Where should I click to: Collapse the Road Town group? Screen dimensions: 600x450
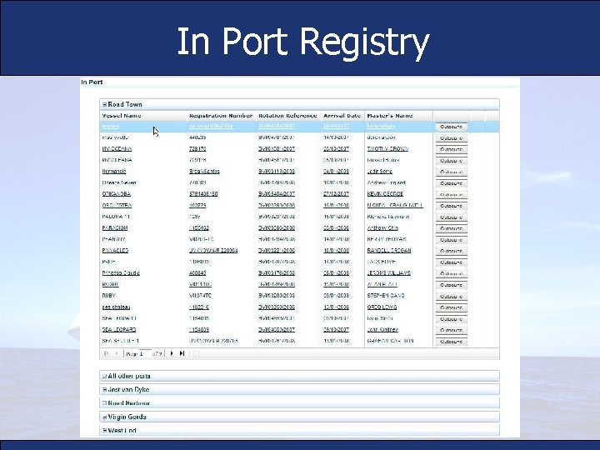[104, 104]
